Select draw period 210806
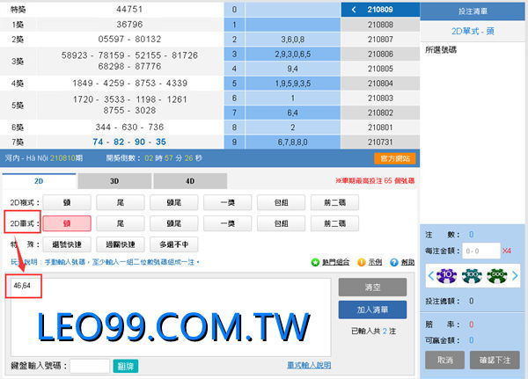This screenshot has height=379, width=528. [380, 54]
